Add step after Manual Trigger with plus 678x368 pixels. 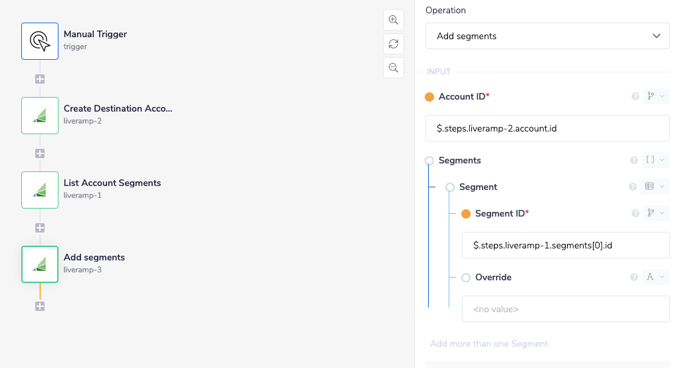tap(40, 79)
